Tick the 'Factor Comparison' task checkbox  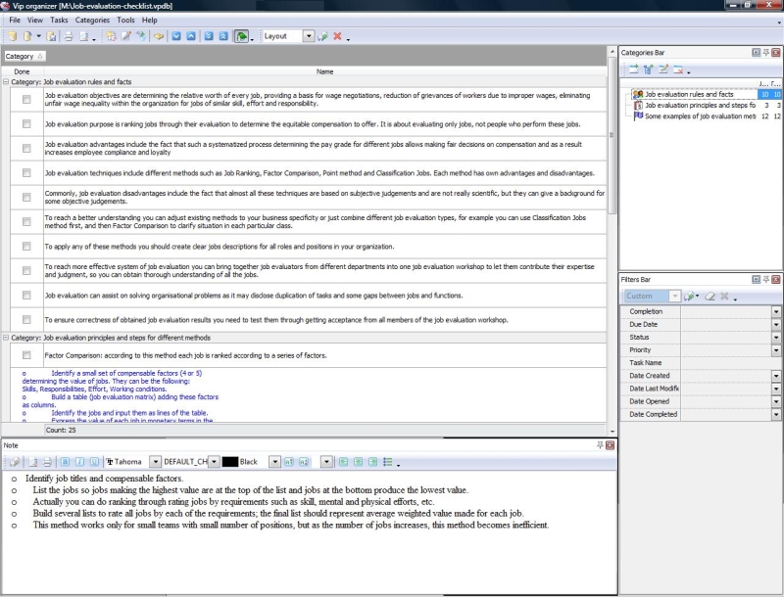pyautogui.click(x=26, y=355)
